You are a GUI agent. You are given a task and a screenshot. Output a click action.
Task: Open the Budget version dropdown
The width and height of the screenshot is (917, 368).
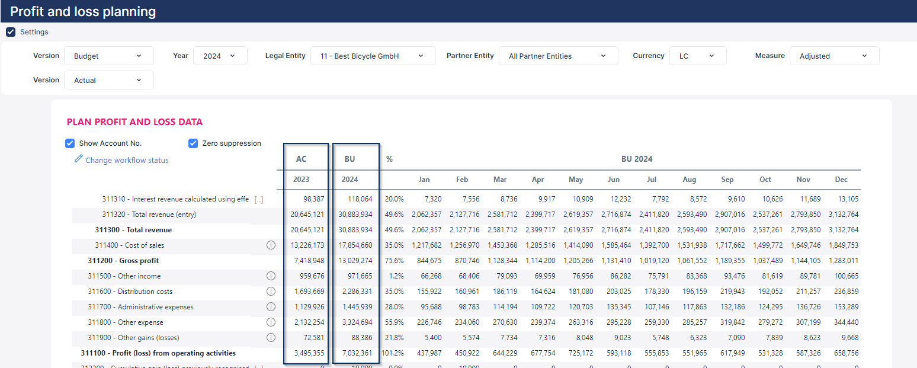coord(108,56)
